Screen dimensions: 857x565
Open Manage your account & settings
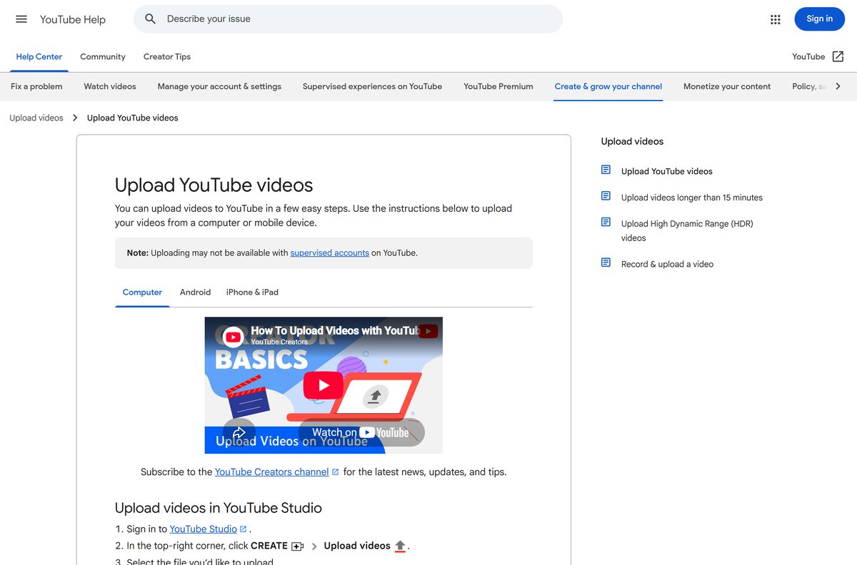[219, 86]
